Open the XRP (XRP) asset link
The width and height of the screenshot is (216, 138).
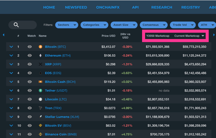[x=53, y=64]
